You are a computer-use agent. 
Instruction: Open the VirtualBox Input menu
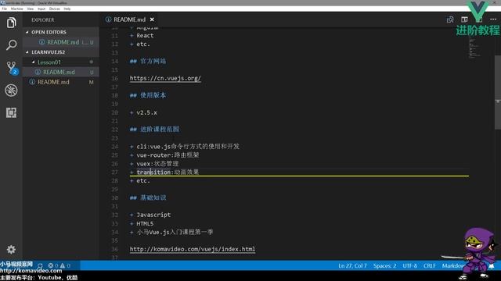click(41, 9)
